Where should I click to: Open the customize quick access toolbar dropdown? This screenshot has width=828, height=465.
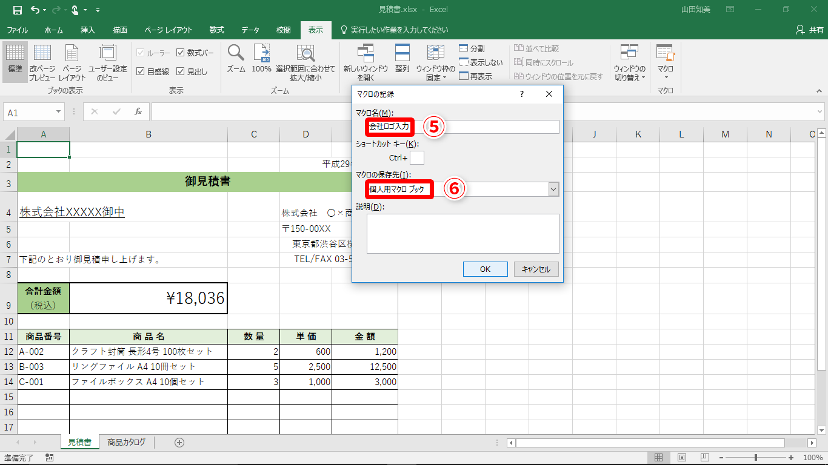(x=98, y=10)
